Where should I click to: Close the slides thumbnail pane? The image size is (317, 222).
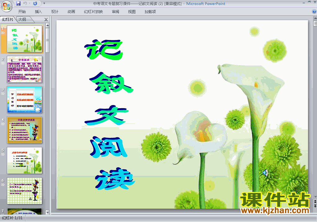point(46,20)
